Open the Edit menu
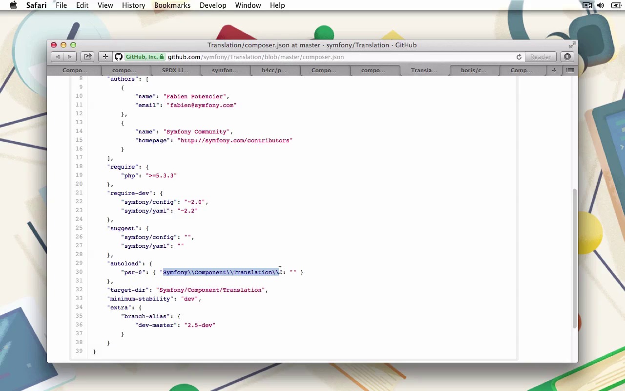 [x=82, y=5]
